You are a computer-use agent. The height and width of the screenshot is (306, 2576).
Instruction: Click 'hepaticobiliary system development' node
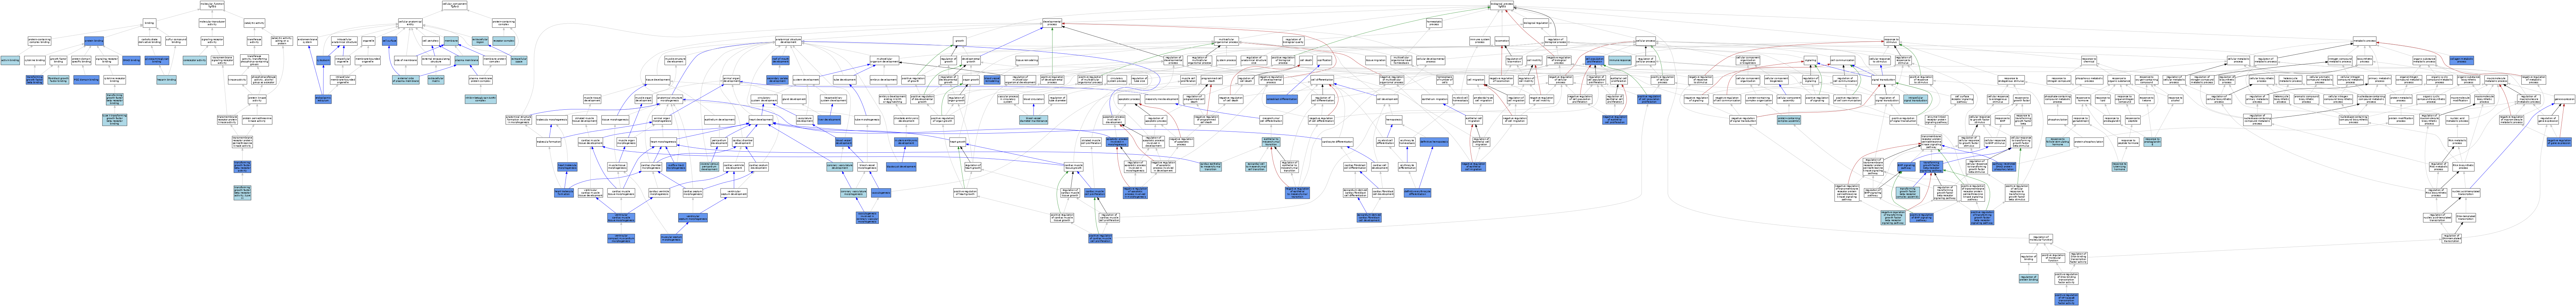pos(833,99)
